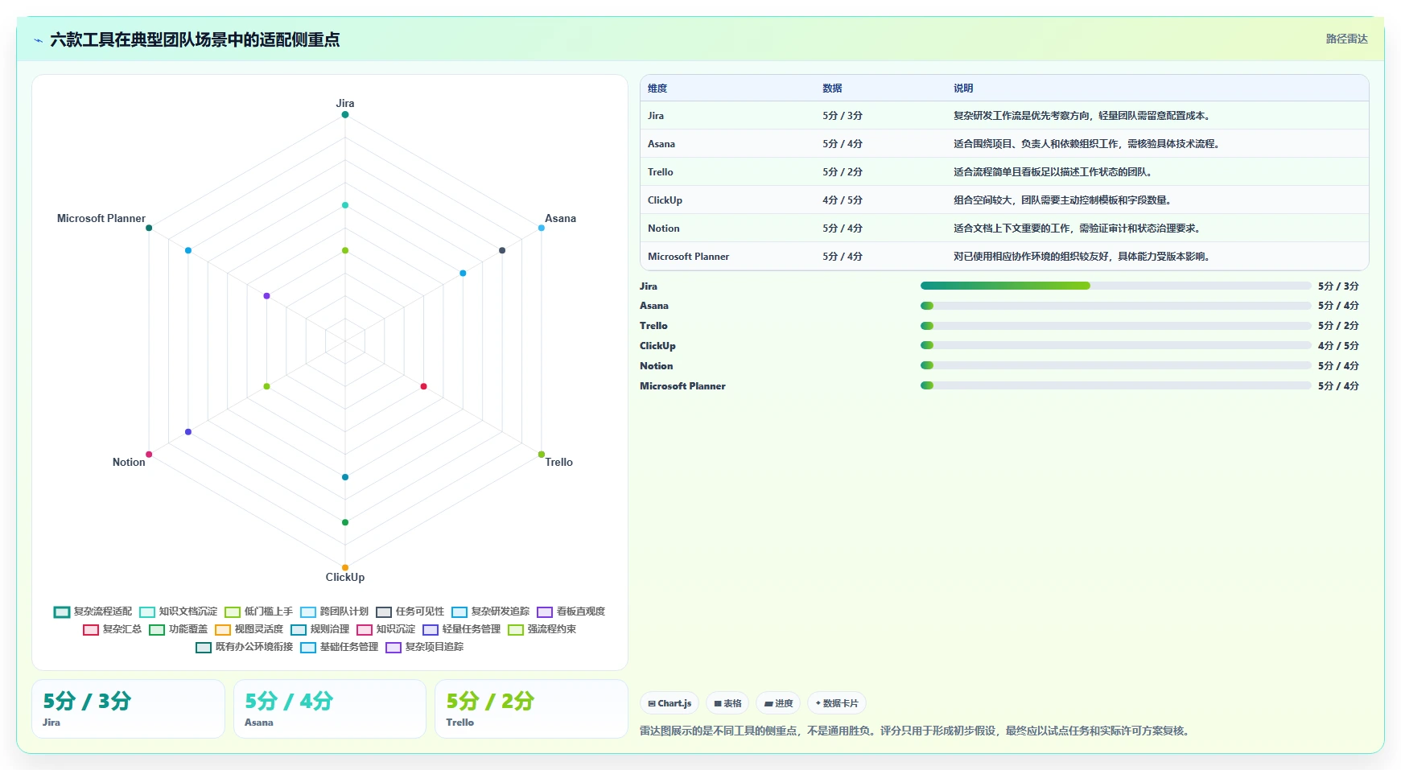This screenshot has width=1401, height=770.
Task: Click the Microsoft Planner radar axis label
Action: coord(101,218)
